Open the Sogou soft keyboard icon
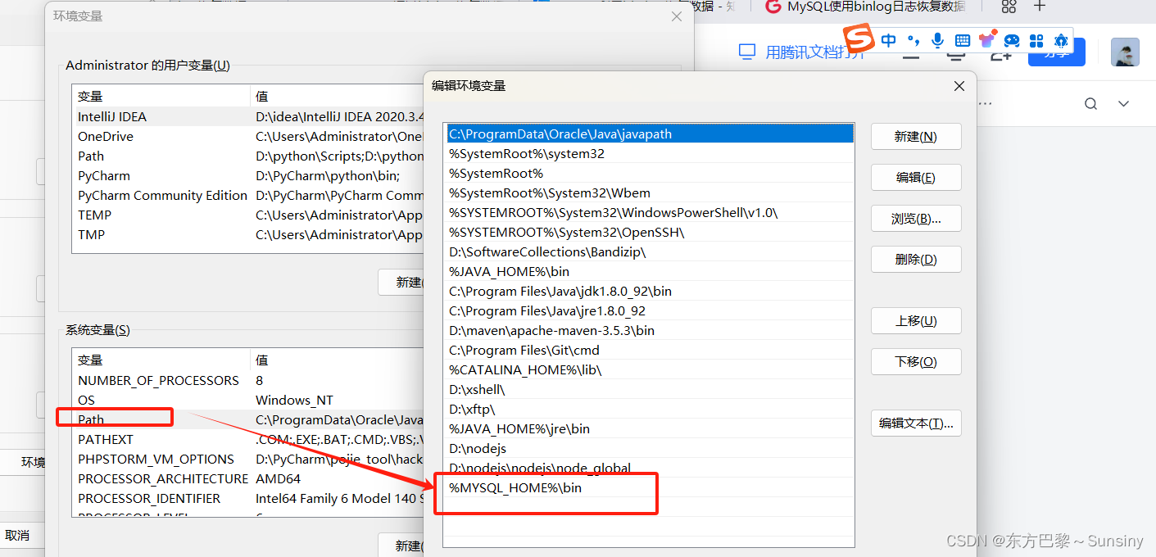This screenshot has height=557, width=1156. [963, 40]
